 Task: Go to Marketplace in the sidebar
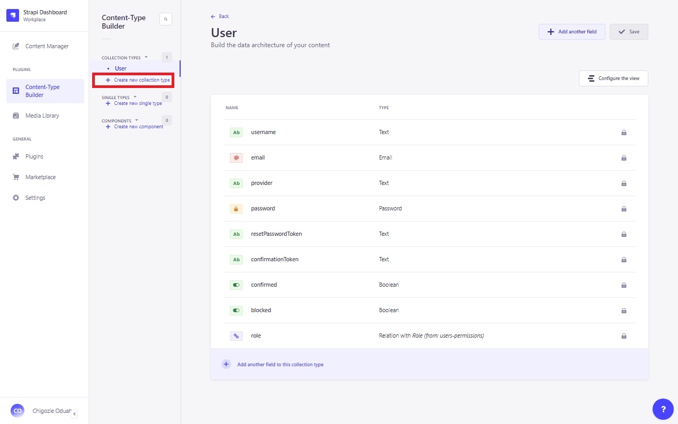point(40,177)
